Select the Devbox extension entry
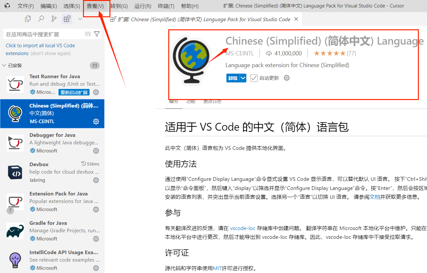Image resolution: width=427 pixels, height=273 pixels. 52,173
